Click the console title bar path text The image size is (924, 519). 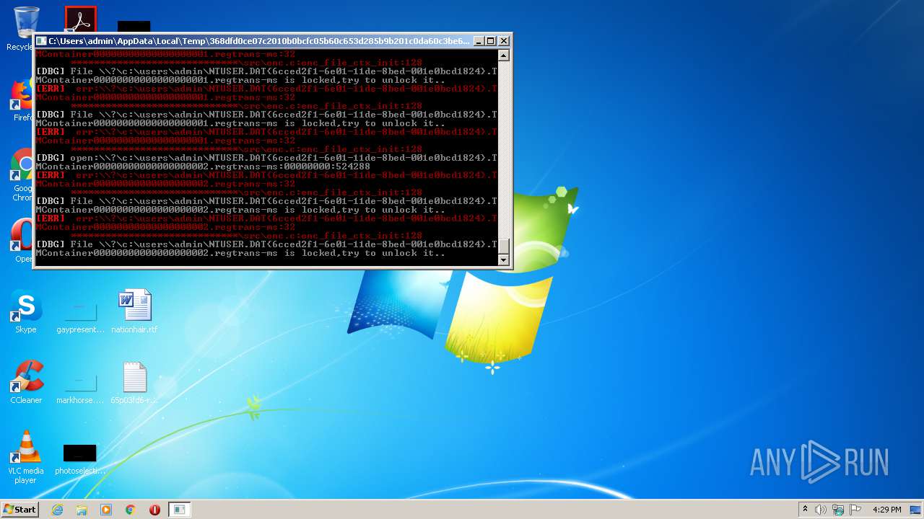[x=258, y=41]
